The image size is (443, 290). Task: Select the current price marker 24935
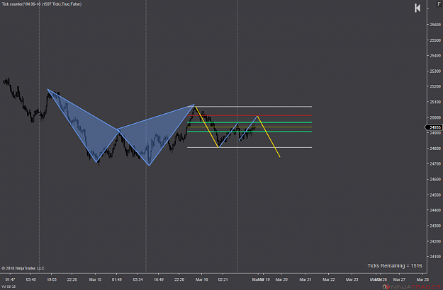point(434,127)
